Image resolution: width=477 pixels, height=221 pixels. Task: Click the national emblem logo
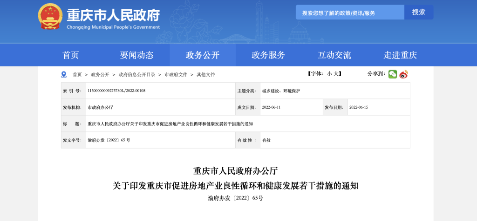pos(50,17)
